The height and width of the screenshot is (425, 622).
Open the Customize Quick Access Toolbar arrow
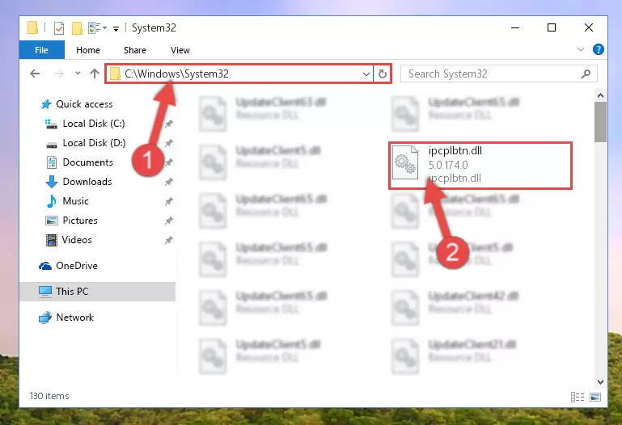116,28
